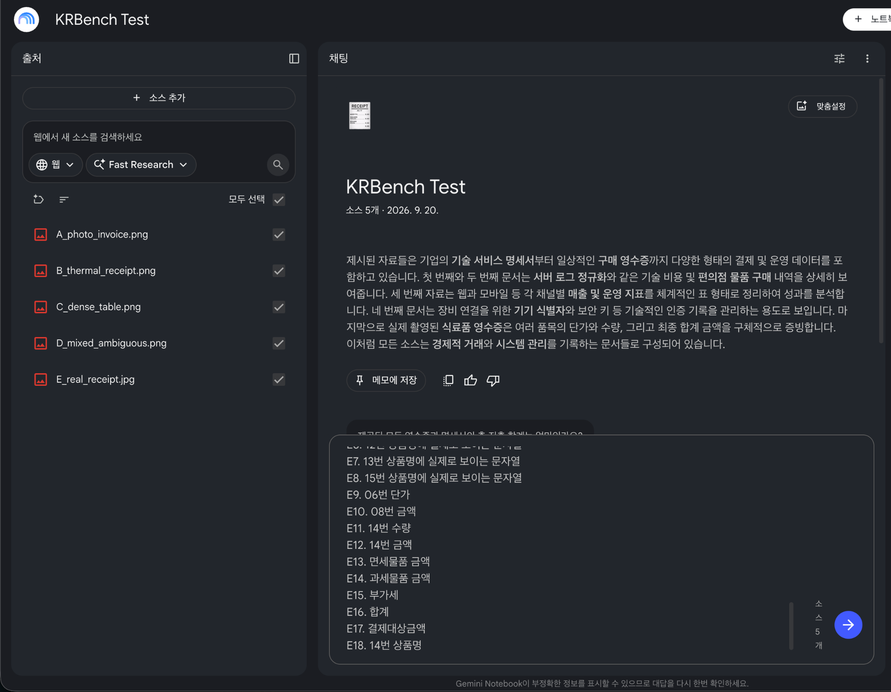Send message with blue arrow button
This screenshot has height=692, width=891.
(848, 625)
